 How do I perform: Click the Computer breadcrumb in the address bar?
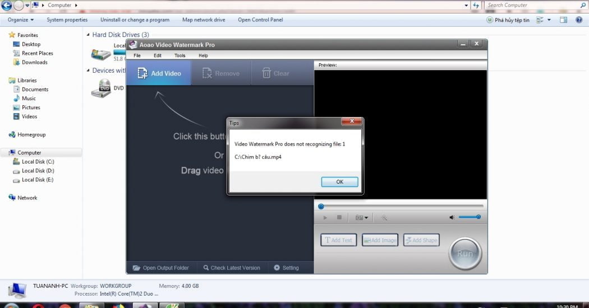[x=59, y=5]
